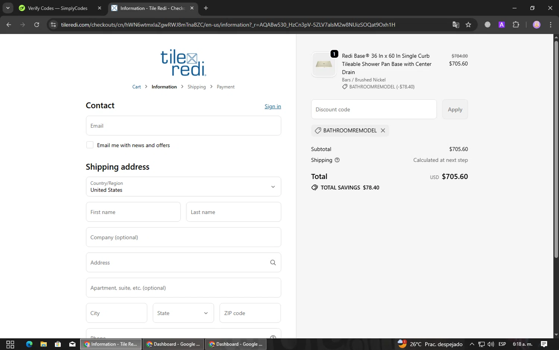Switch to Information - Tile Re... taskbar window
The width and height of the screenshot is (559, 350).
tap(111, 344)
